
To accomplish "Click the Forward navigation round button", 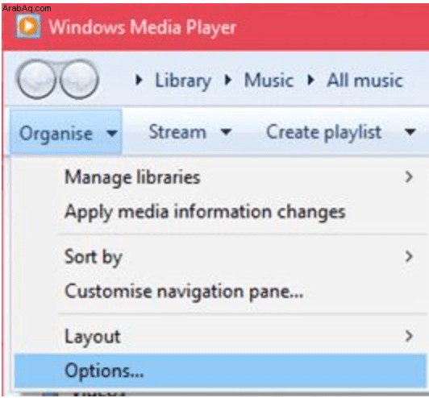I will [x=79, y=80].
